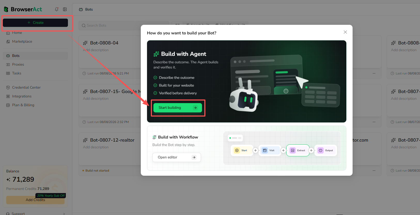This screenshot has height=215, width=420.
Task: Click plus between Visit and Extract nodes
Action: pos(283,150)
